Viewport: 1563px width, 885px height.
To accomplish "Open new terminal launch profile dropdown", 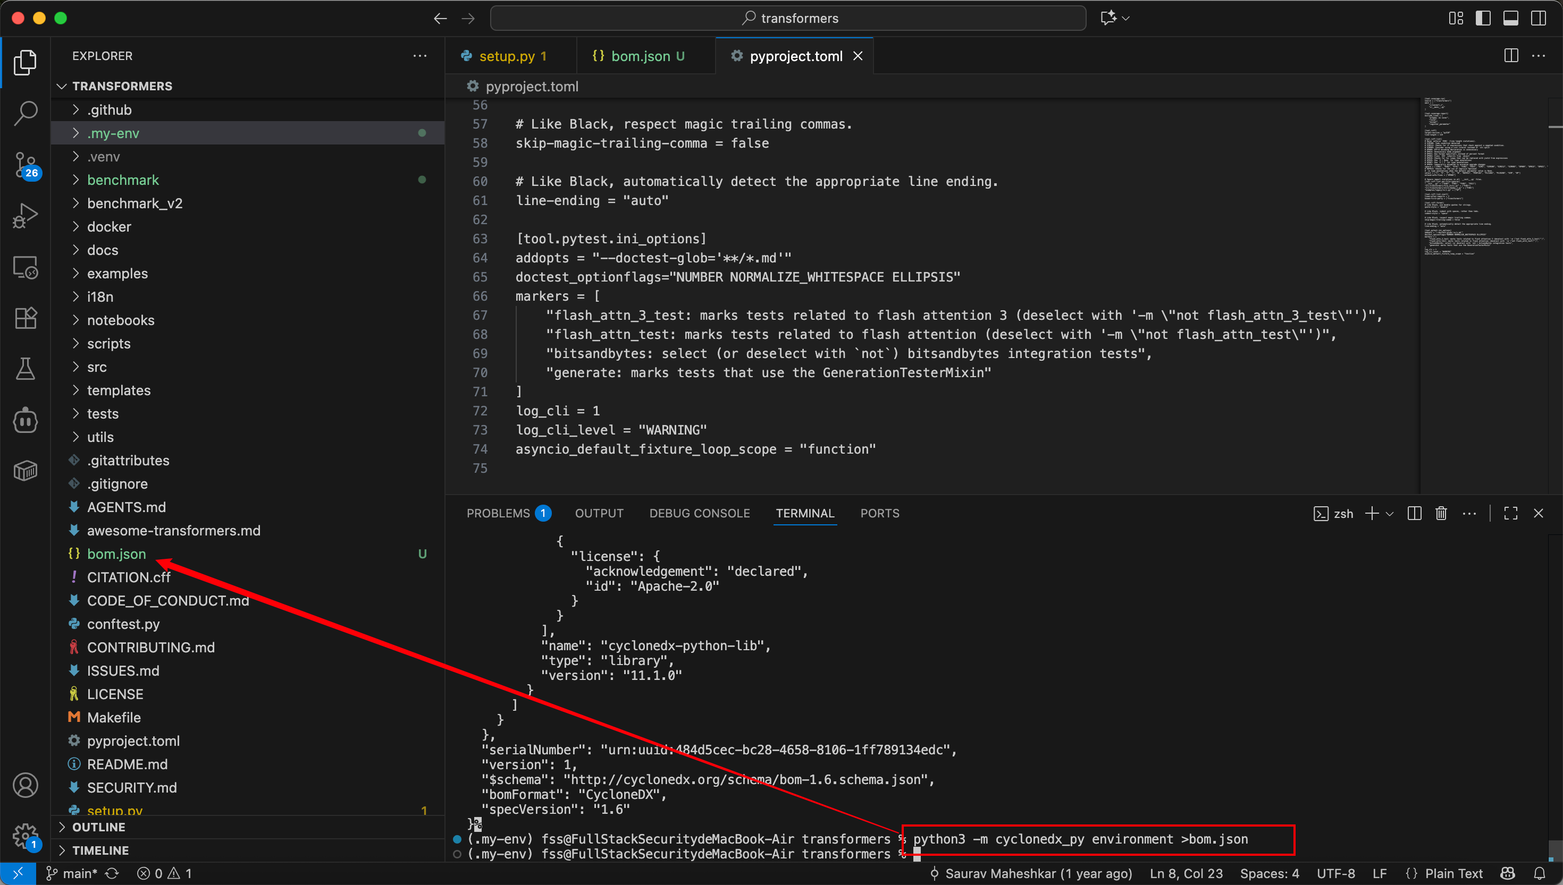I will point(1390,514).
